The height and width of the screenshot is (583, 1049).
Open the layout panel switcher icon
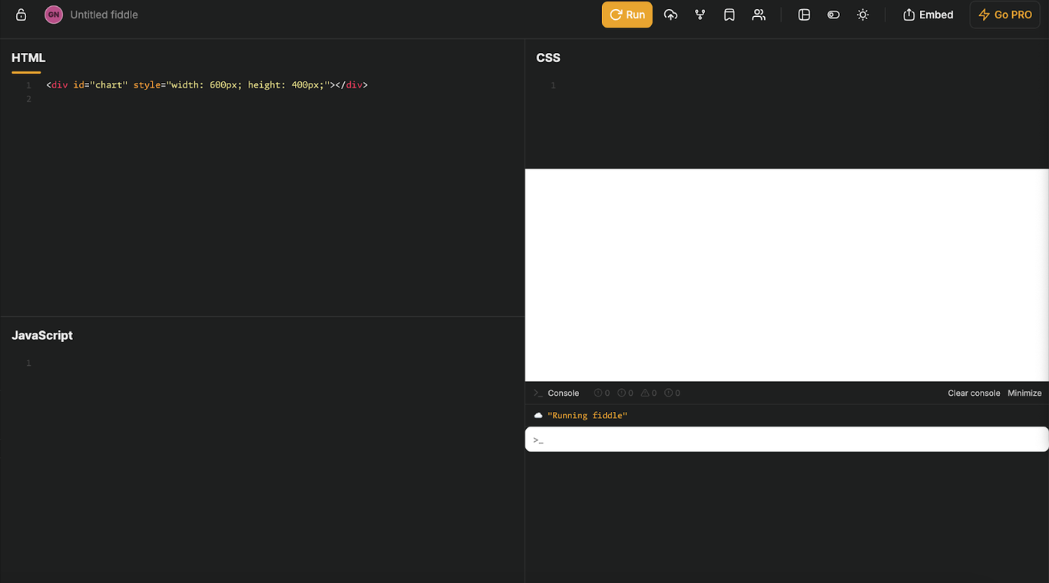pyautogui.click(x=804, y=15)
